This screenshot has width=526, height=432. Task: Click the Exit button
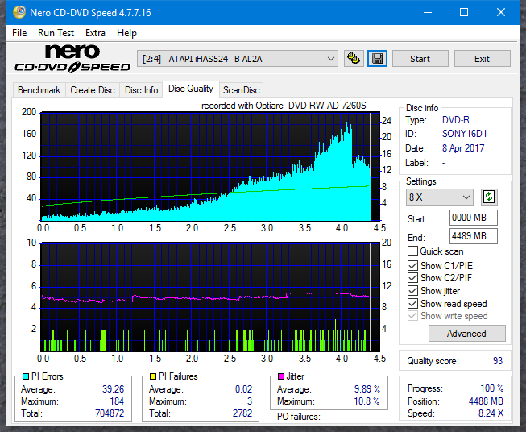[482, 59]
